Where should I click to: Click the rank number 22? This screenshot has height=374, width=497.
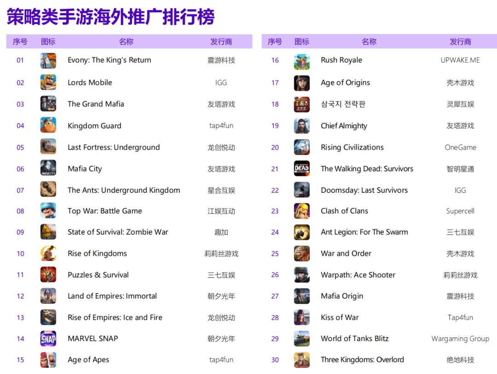pyautogui.click(x=275, y=190)
